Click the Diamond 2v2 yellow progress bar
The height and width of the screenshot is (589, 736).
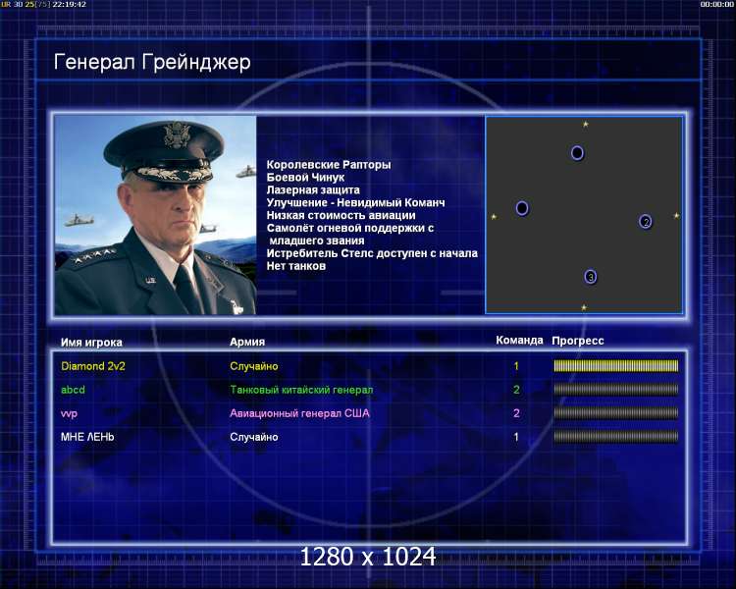[616, 366]
